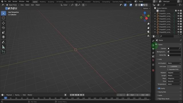Screen dimensions: 183x103
Task: Hide Shape003_curve with eye icon
Action: pos(178,19)
